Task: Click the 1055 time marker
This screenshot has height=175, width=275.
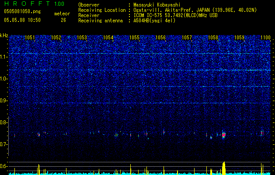Action: click(x=135, y=38)
